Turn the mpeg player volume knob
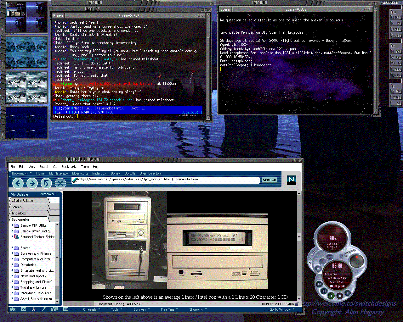 click(356, 261)
